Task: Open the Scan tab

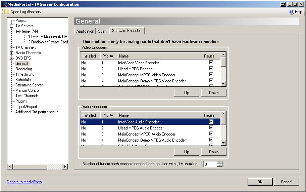Action: tap(102, 31)
